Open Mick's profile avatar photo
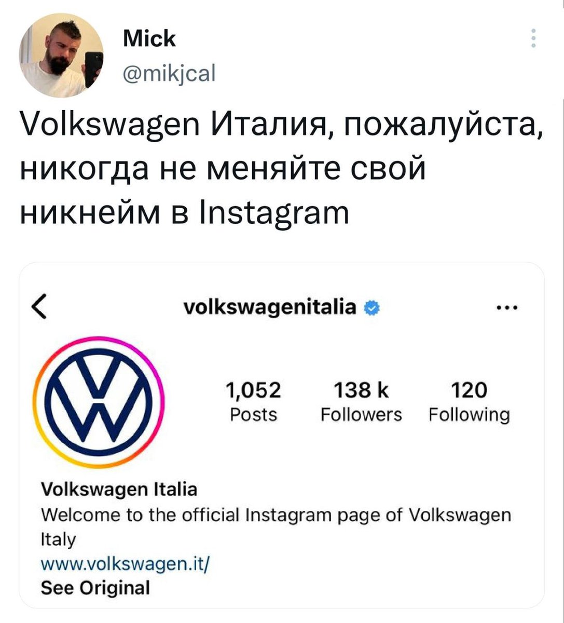Viewport: 564px width, 623px height. point(61,56)
